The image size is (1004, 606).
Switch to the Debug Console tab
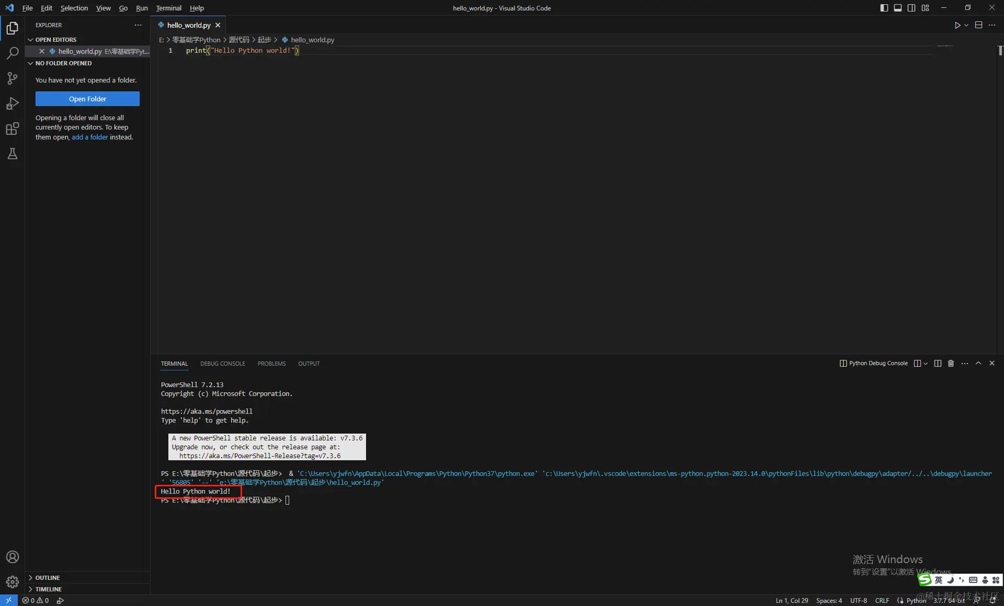click(222, 364)
